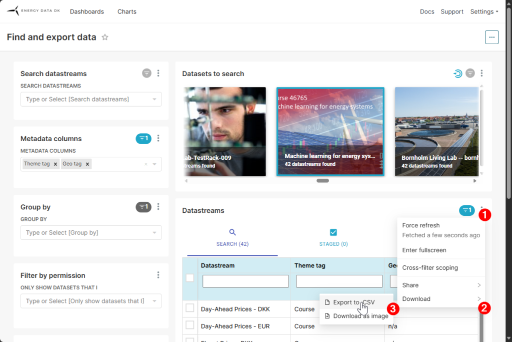Remove the Geo tag chip
Viewport: 512px width, 342px height.
pos(87,164)
